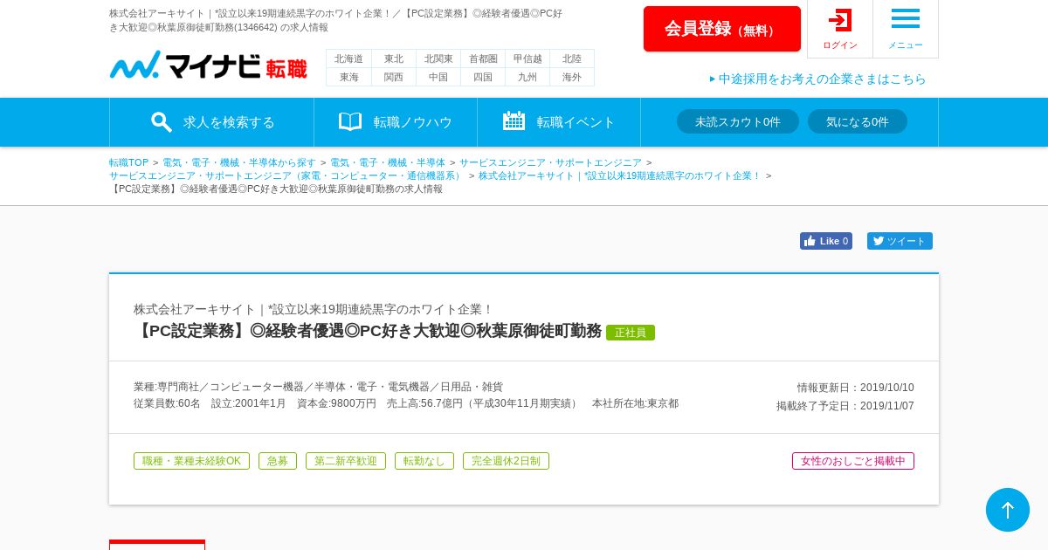Open 転職ノウハウ menu item
This screenshot has height=550, width=1048.
click(x=396, y=122)
